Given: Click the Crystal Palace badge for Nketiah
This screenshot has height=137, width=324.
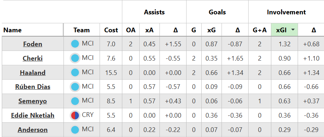Looking at the screenshot, I should click(75, 115).
